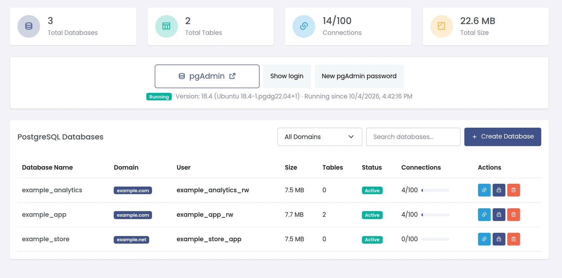Open lock settings for example_app
Image resolution: width=562 pixels, height=278 pixels.
tap(499, 215)
